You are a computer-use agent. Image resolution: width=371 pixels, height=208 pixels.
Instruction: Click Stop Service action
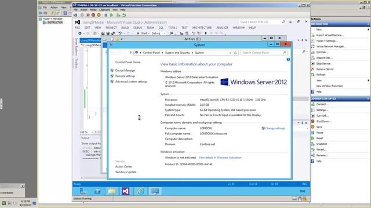[323, 64]
